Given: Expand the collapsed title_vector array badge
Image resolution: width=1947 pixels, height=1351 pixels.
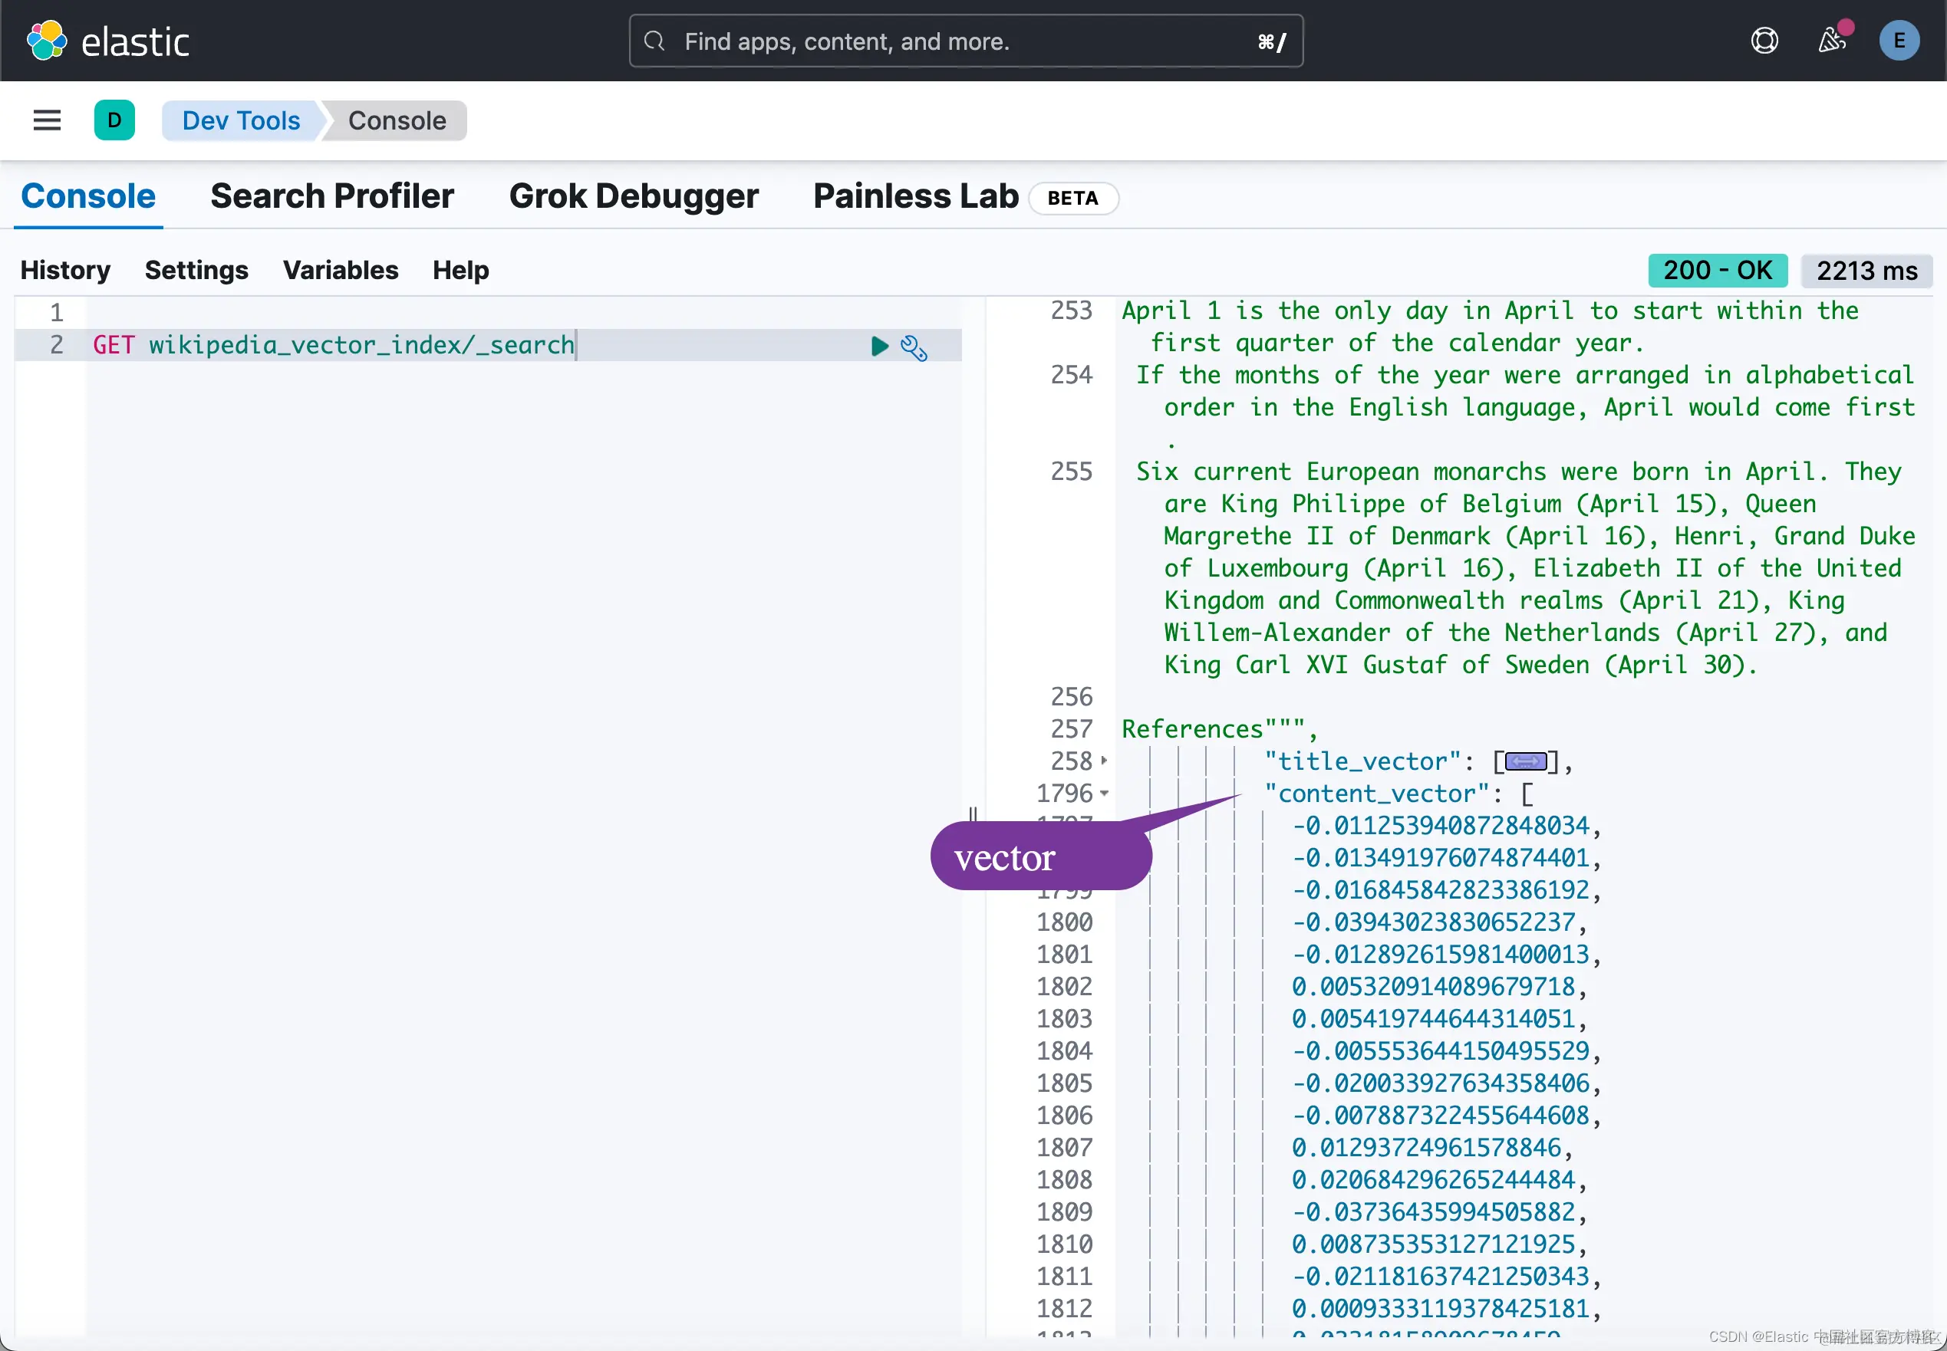Looking at the screenshot, I should [x=1525, y=762].
